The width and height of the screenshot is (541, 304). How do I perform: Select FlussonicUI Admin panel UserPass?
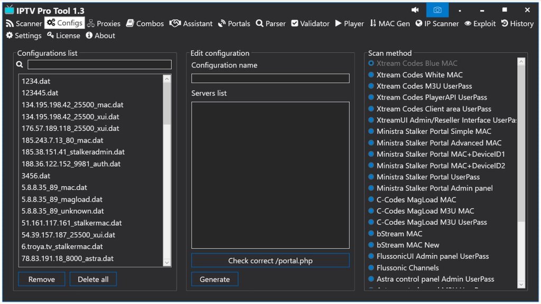[x=428, y=256]
